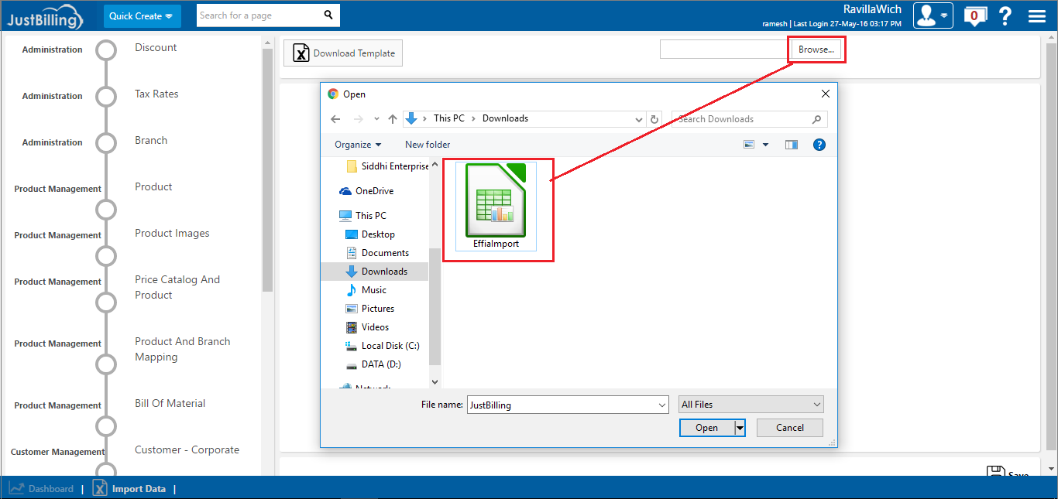
Task: Open the view options dropdown arrow
Action: coord(765,145)
